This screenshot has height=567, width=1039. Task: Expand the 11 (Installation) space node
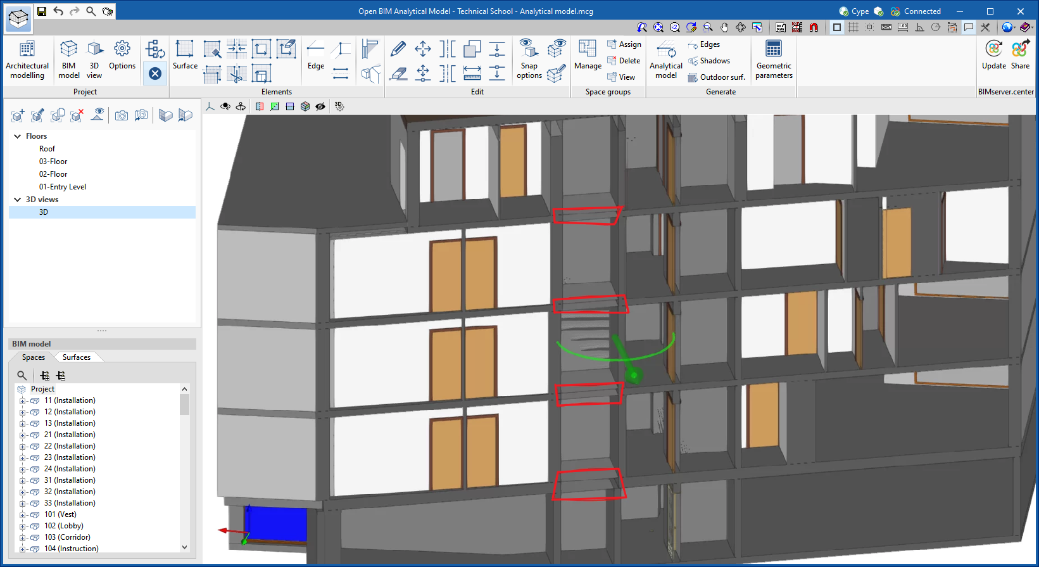[22, 401]
